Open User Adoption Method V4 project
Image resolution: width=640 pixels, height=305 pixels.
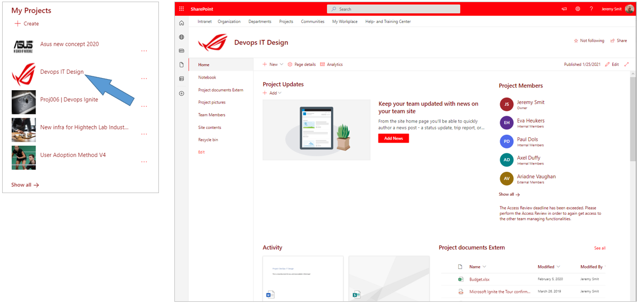click(73, 155)
